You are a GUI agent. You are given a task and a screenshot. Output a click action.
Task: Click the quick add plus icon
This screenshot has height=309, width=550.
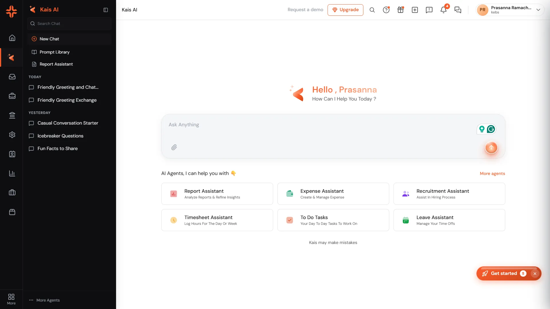point(415,10)
